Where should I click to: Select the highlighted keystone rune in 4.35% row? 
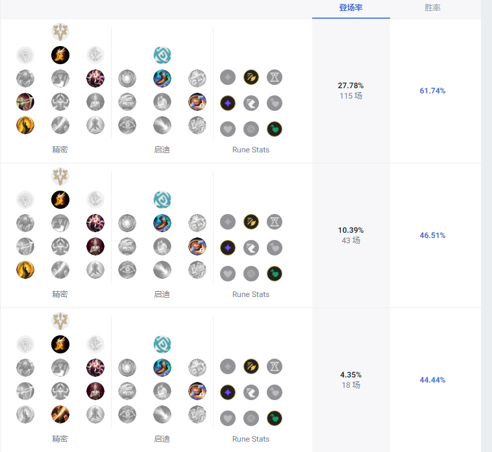pos(60,344)
